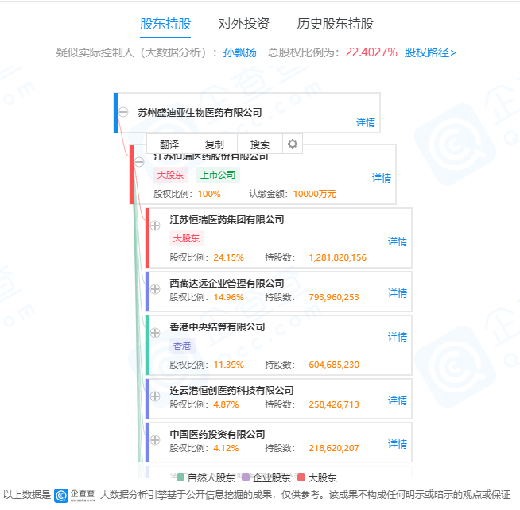Collapse the 苏州盛迪亚生物医药有限公司 node
Screen dimensions: 520x510
(x=123, y=112)
